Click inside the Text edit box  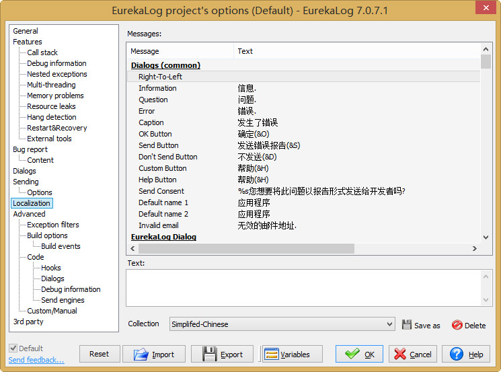[303, 288]
